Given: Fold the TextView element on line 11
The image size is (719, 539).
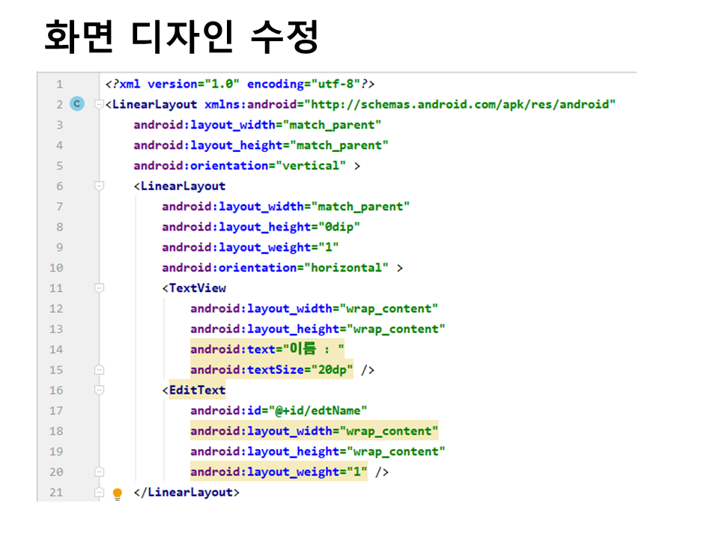Looking at the screenshot, I should (x=99, y=288).
